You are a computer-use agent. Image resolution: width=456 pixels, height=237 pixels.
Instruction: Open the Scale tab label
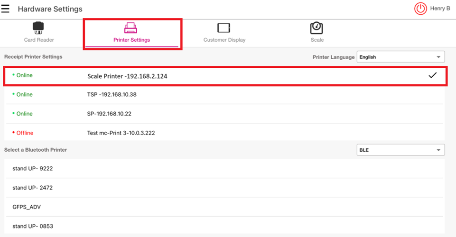click(317, 40)
